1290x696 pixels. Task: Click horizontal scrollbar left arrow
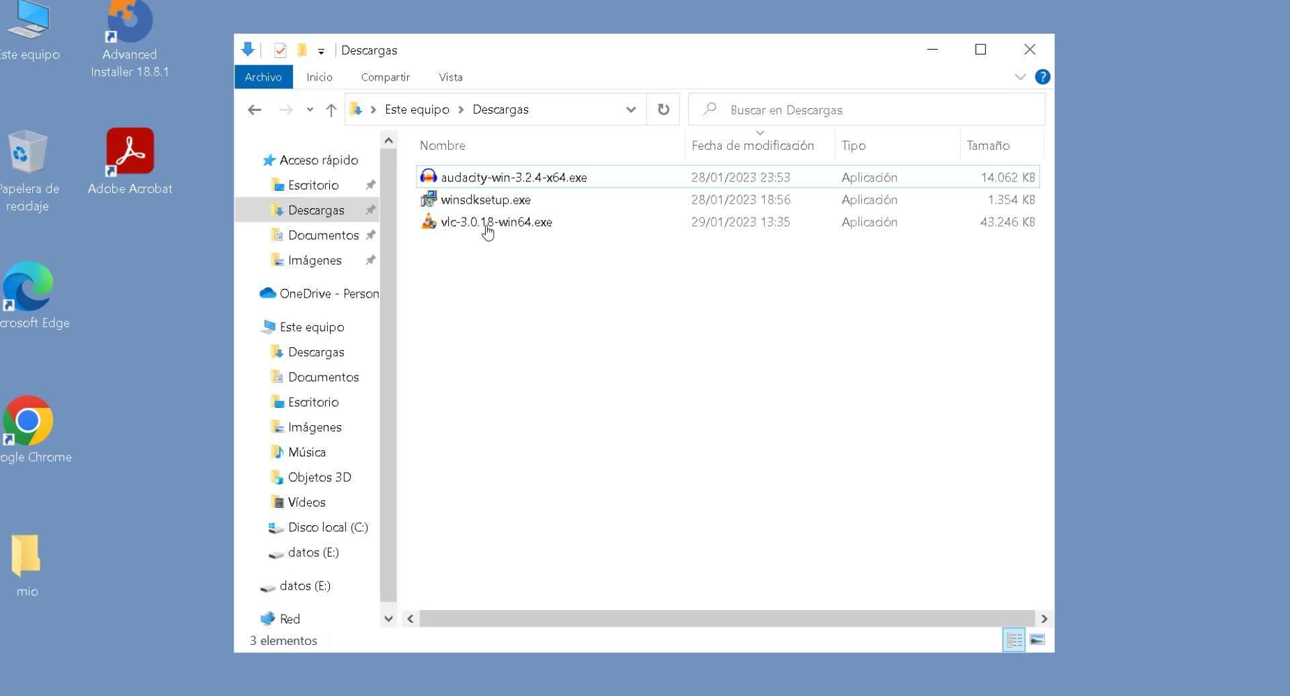(410, 619)
